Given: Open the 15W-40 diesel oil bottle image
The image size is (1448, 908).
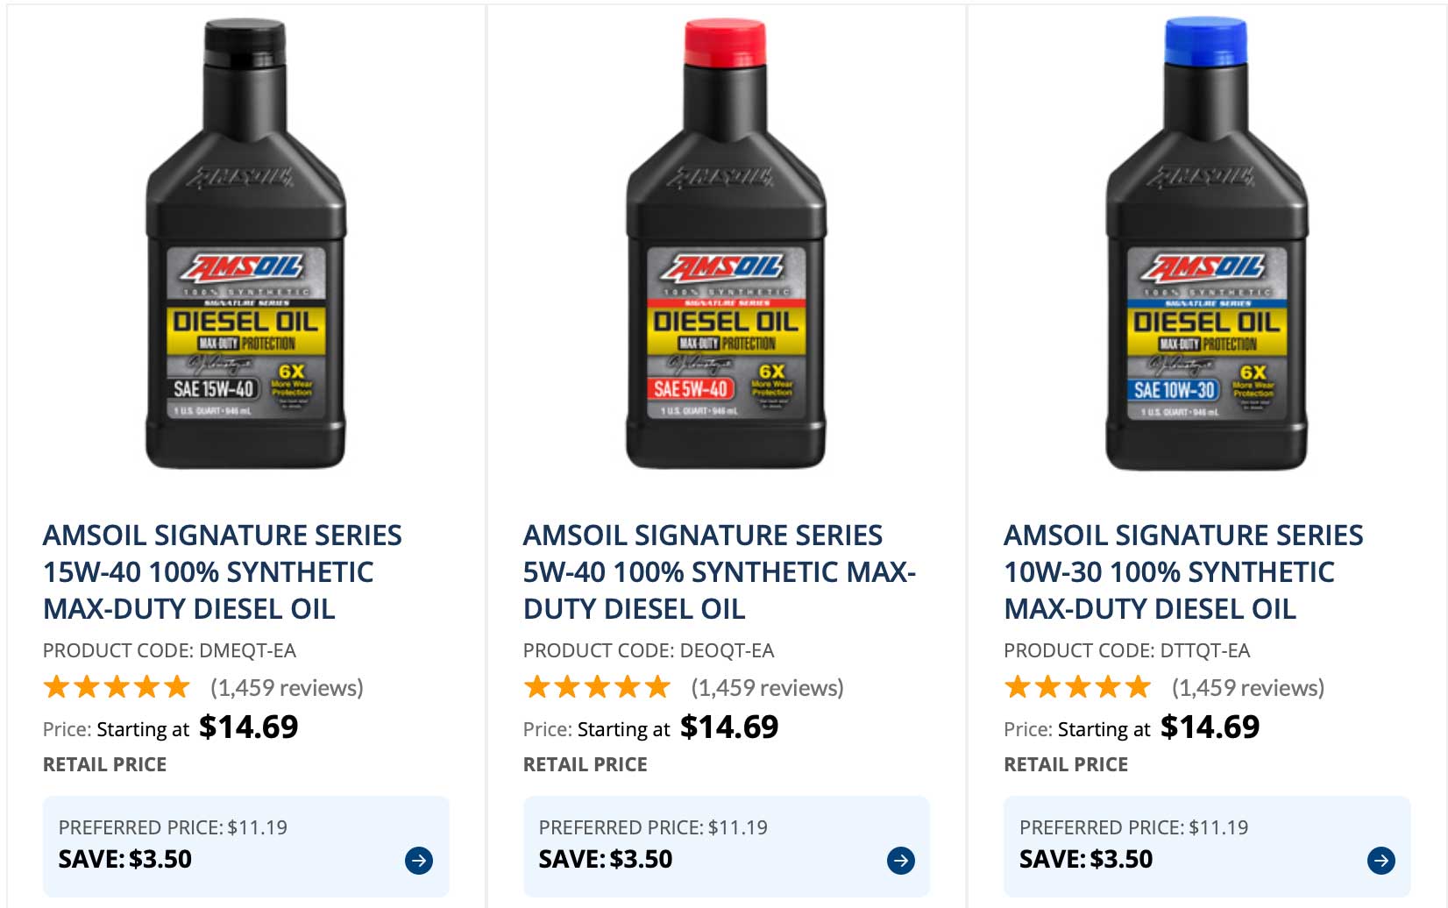Looking at the screenshot, I should (x=245, y=245).
